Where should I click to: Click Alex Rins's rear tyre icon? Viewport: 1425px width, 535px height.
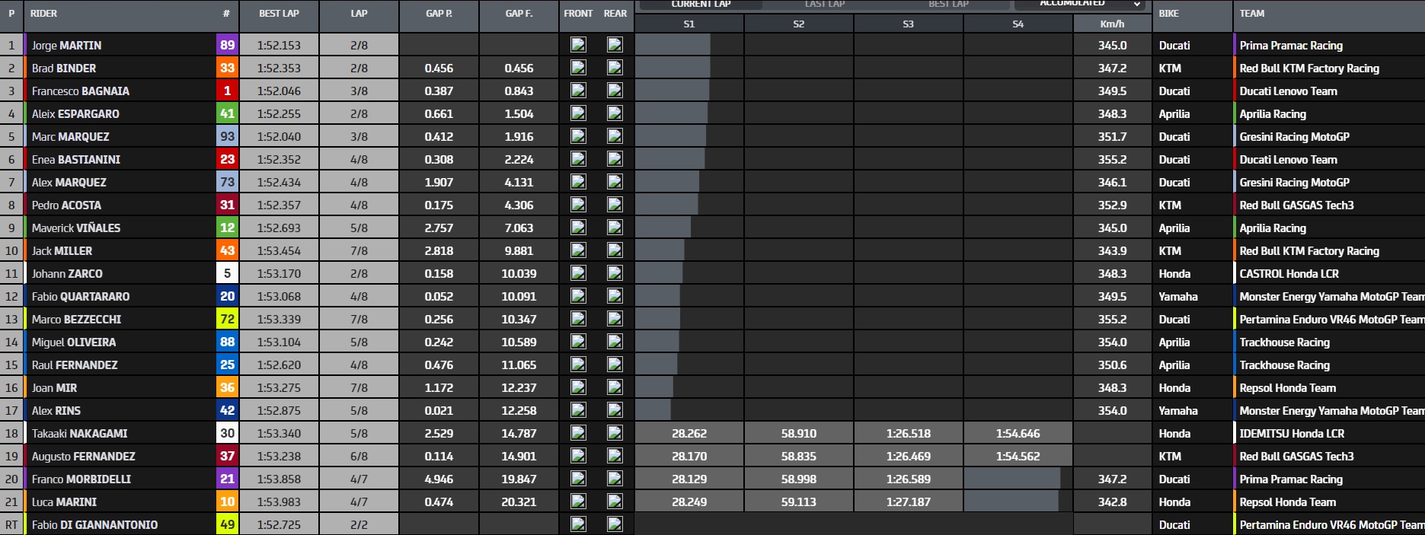pos(615,410)
